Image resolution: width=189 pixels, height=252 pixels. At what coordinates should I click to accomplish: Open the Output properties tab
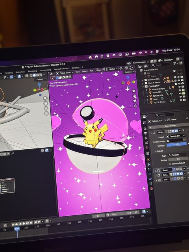coord(145,133)
